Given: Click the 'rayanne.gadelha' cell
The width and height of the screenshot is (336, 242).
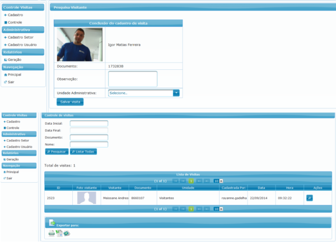Looking at the screenshot, I should [234, 198].
